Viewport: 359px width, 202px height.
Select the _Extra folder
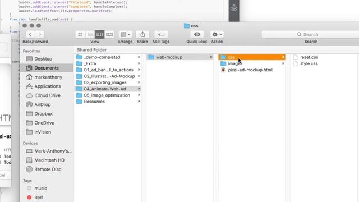coord(108,63)
